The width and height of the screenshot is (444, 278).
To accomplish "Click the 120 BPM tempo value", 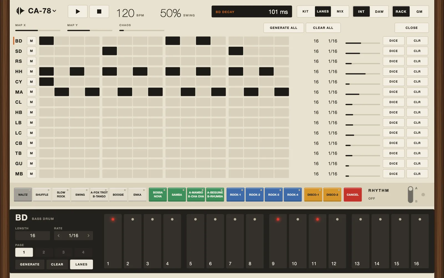I will [125, 13].
